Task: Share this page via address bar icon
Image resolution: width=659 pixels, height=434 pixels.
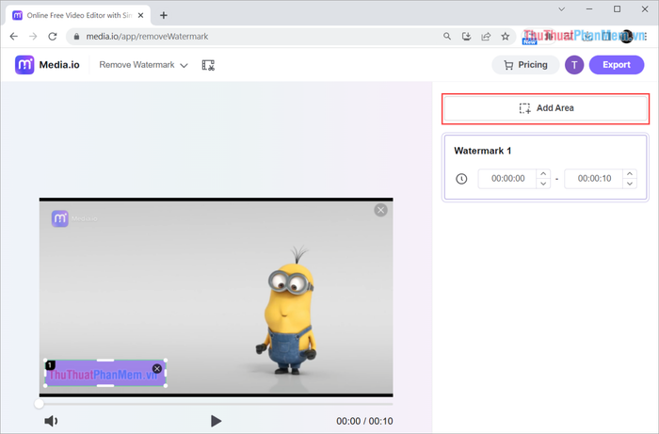Action: pos(486,37)
